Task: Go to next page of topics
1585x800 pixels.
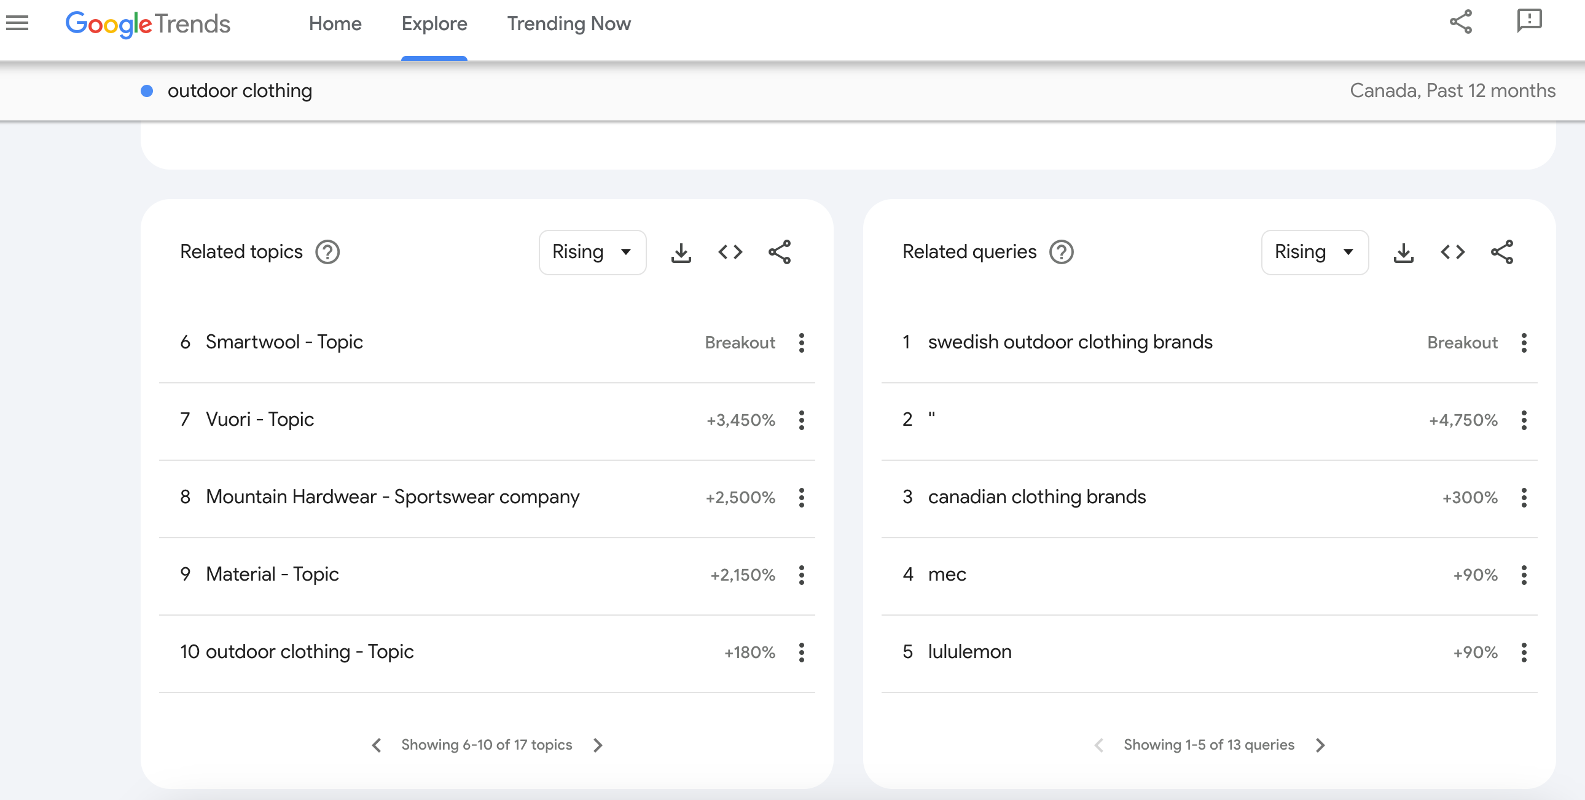Action: pos(598,745)
